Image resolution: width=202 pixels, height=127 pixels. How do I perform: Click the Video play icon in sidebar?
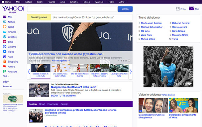(x=5, y=52)
